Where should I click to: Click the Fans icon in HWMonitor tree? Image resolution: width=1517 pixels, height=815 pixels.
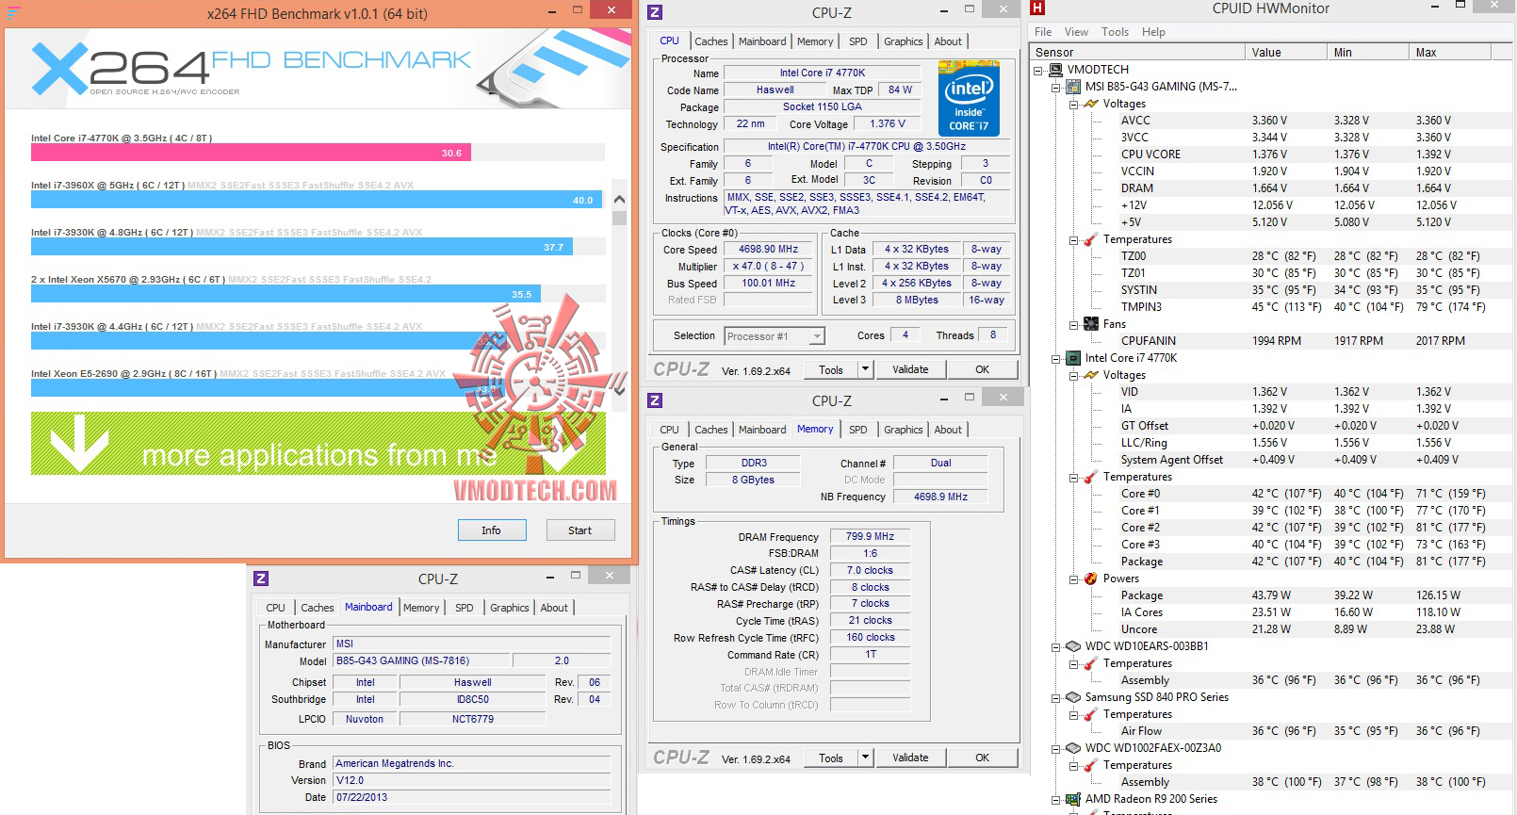(x=1091, y=324)
